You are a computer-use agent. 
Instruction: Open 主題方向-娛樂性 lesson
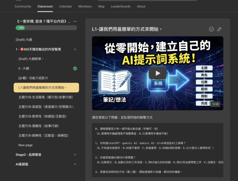43,135
